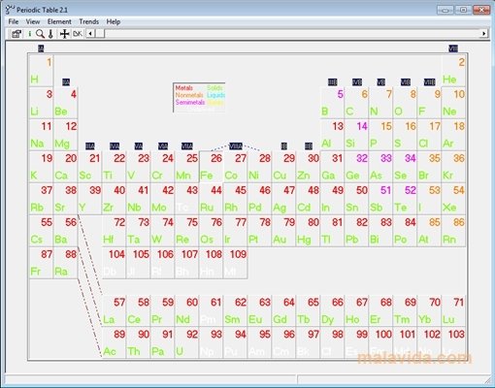
Task: Select Caesium (Cs) element 55
Action: (x=41, y=231)
